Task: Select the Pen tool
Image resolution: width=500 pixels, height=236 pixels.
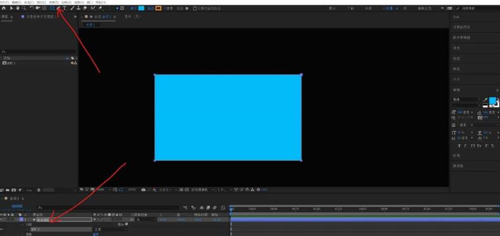Action: tap(58, 8)
